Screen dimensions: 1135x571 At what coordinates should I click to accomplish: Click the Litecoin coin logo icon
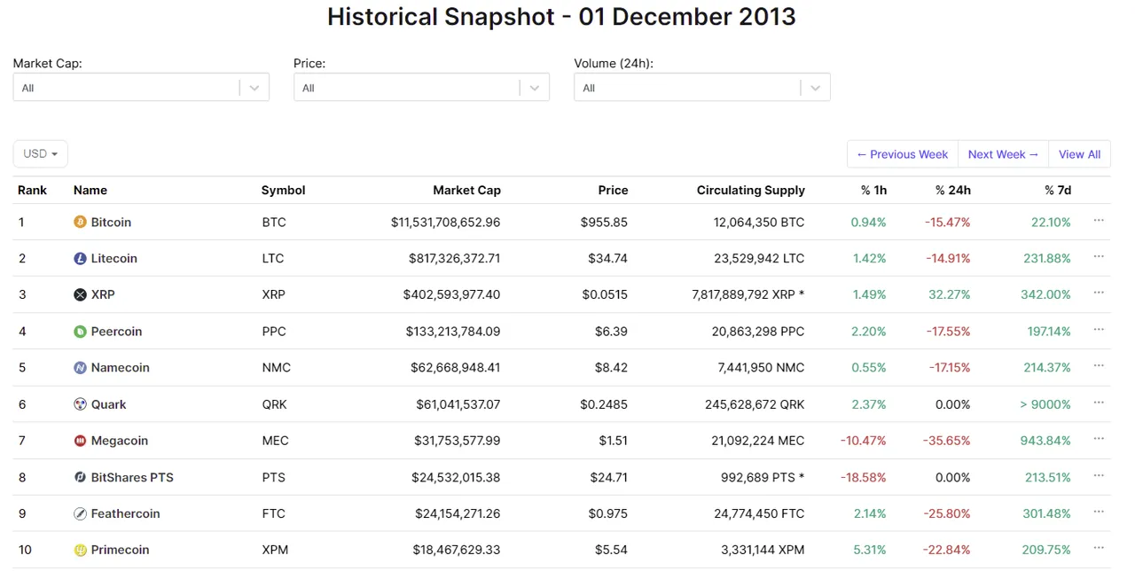pyautogui.click(x=80, y=259)
